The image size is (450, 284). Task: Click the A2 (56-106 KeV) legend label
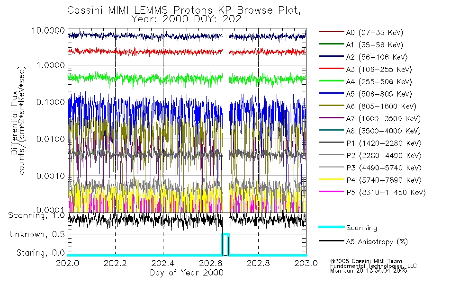coord(377,57)
